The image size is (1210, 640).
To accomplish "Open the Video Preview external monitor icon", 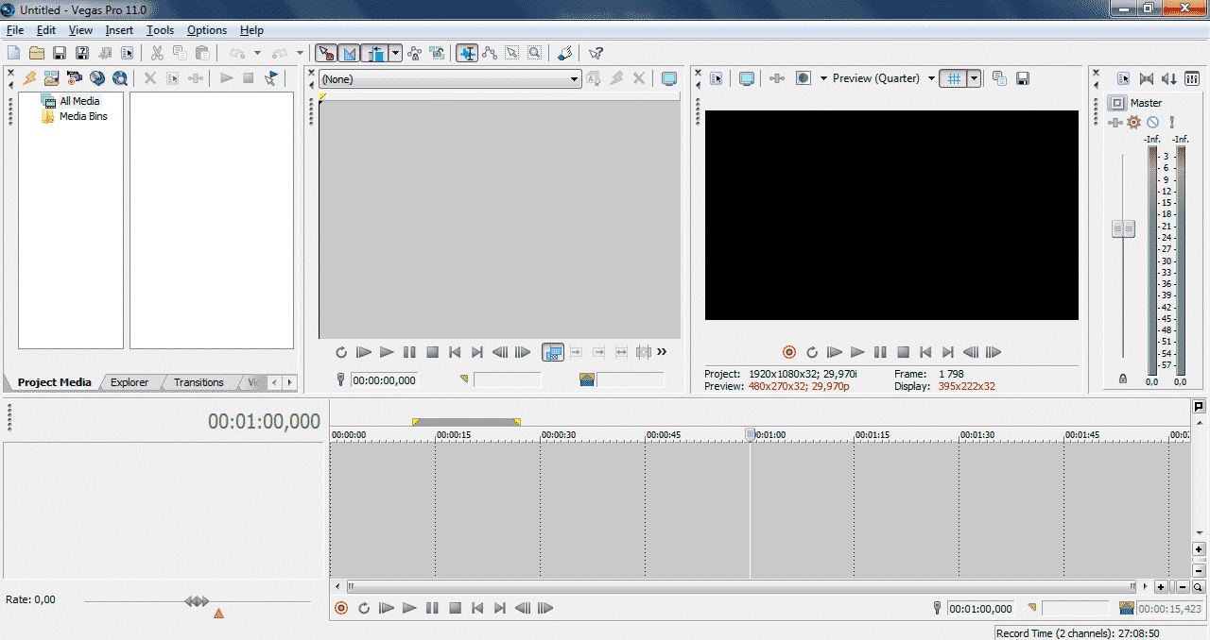I will pos(747,78).
